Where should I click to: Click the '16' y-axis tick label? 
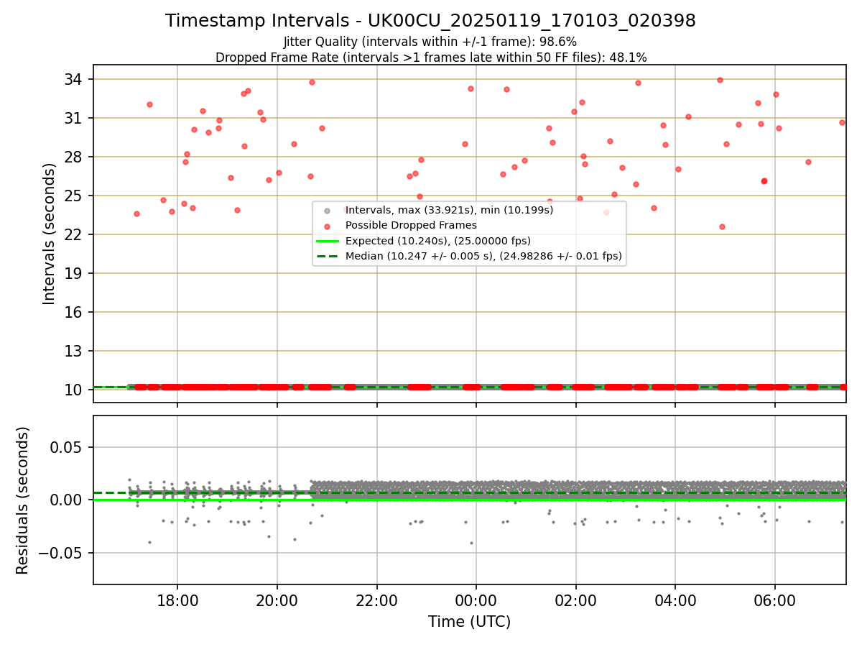coord(74,312)
